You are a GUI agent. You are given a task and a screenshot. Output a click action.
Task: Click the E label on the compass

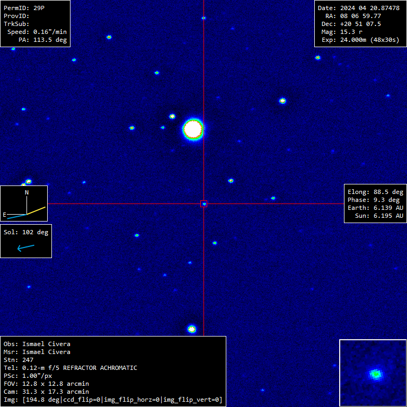coord(4,215)
